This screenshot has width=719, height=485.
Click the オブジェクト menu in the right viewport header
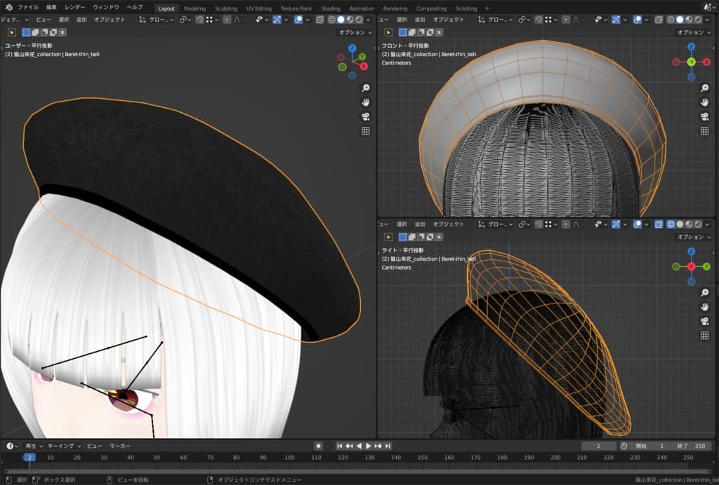(x=449, y=224)
